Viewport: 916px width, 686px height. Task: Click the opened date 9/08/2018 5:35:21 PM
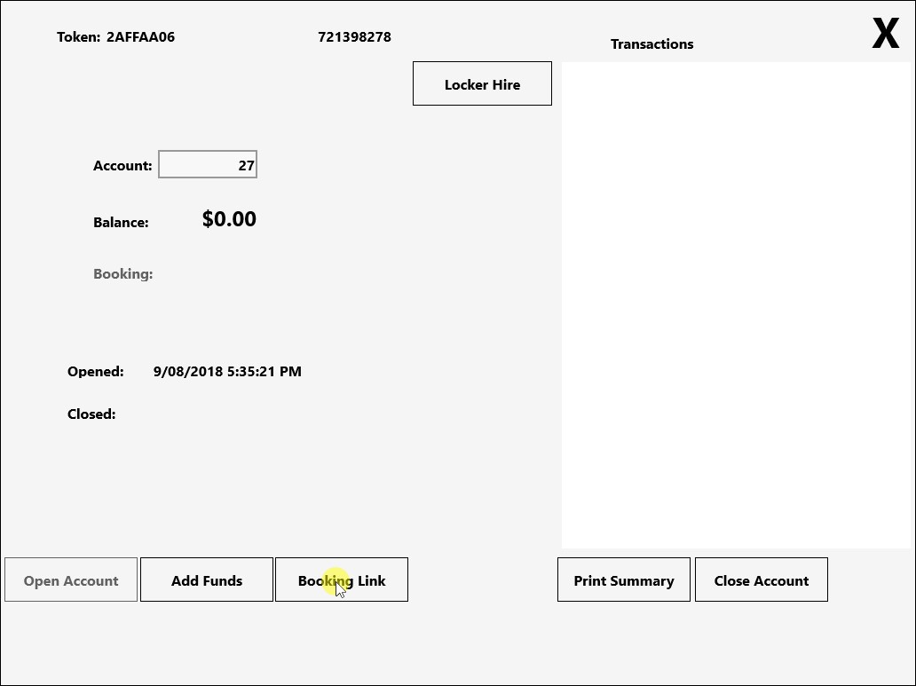pos(227,372)
